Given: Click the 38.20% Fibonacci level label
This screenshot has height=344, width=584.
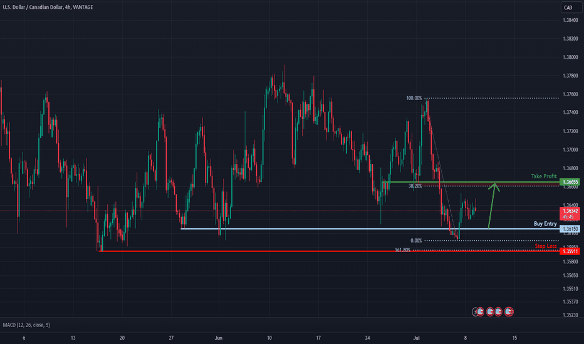Looking at the screenshot, I should 415,186.
